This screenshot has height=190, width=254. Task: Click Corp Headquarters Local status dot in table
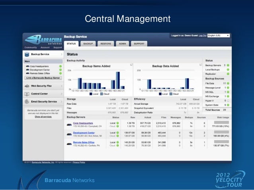point(117,123)
